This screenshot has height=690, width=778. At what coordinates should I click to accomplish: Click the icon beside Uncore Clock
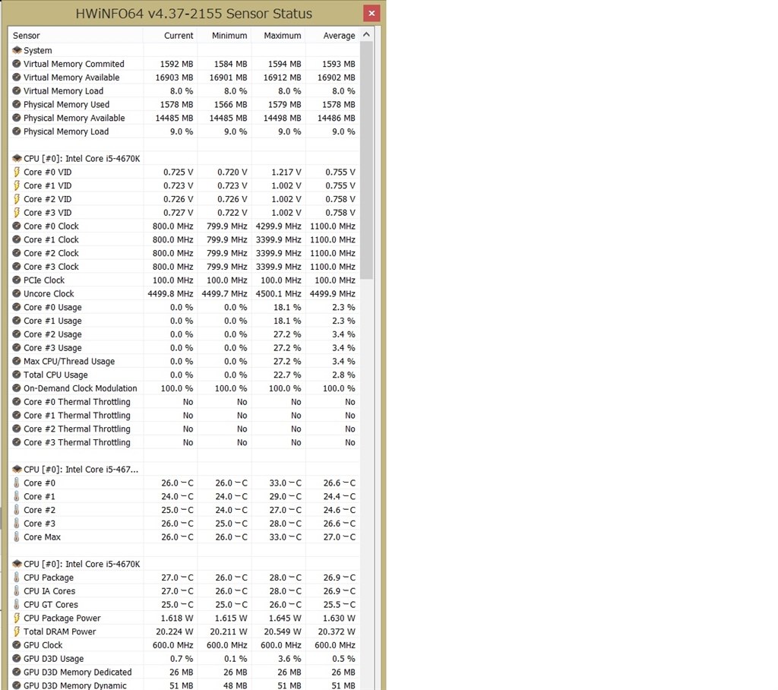(x=17, y=293)
